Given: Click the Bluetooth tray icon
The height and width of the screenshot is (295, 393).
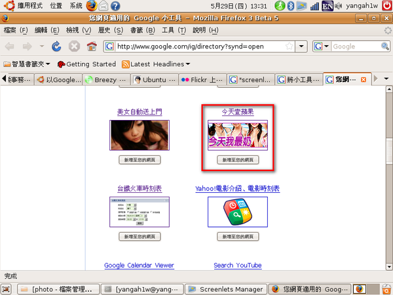Looking at the screenshot, I should [290, 6].
